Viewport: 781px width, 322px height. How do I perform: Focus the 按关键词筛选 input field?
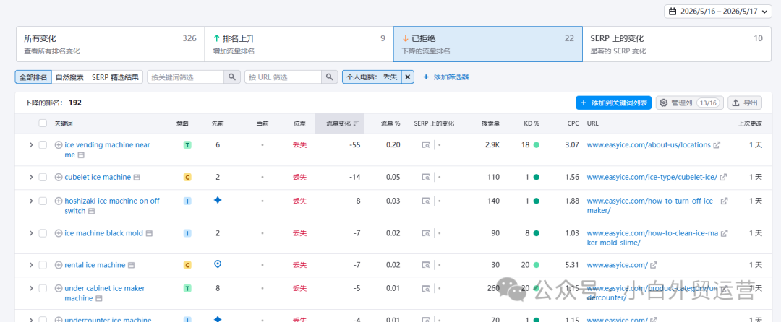(x=185, y=77)
